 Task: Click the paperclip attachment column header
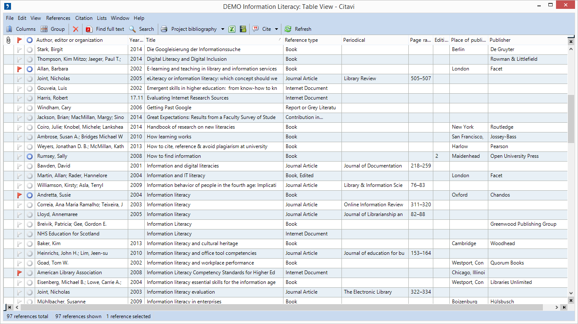[x=8, y=40]
